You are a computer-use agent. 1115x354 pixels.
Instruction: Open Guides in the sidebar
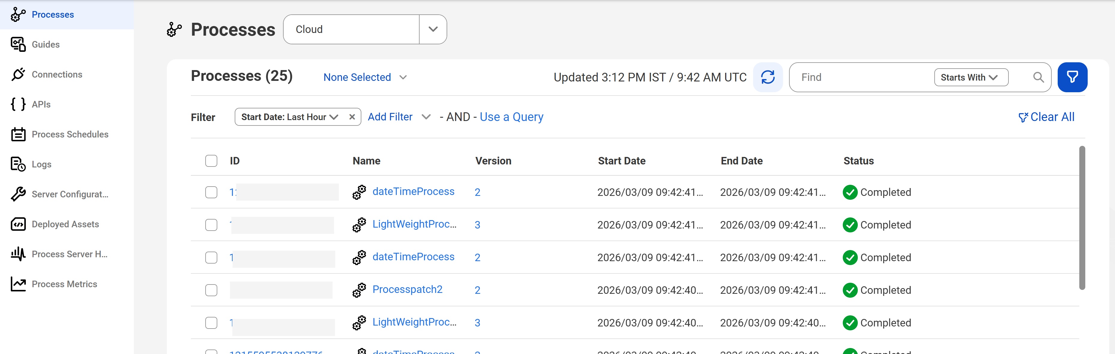tap(45, 44)
